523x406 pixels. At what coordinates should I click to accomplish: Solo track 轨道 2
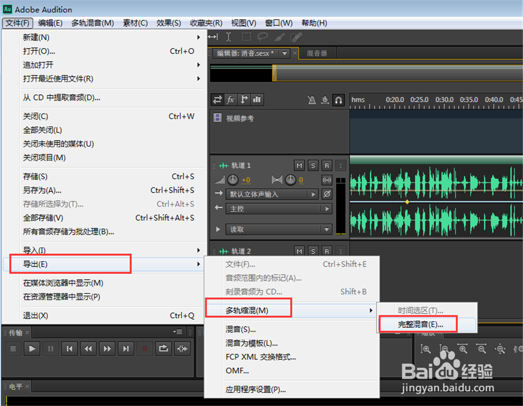(x=313, y=251)
